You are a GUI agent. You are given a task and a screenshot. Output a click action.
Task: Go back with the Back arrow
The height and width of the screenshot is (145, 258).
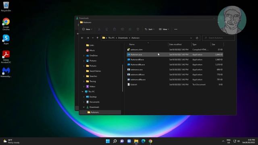[82, 38]
